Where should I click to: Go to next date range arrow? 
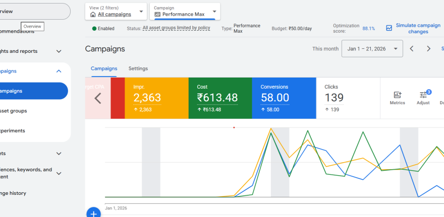428,49
